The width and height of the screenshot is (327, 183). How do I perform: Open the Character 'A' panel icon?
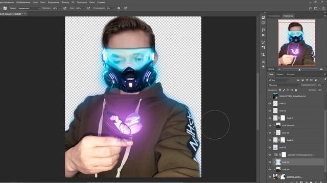(263, 62)
